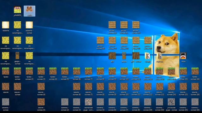The image size is (202, 113).
Task: Select the земля - копия (4) icon
Action: 41,86
